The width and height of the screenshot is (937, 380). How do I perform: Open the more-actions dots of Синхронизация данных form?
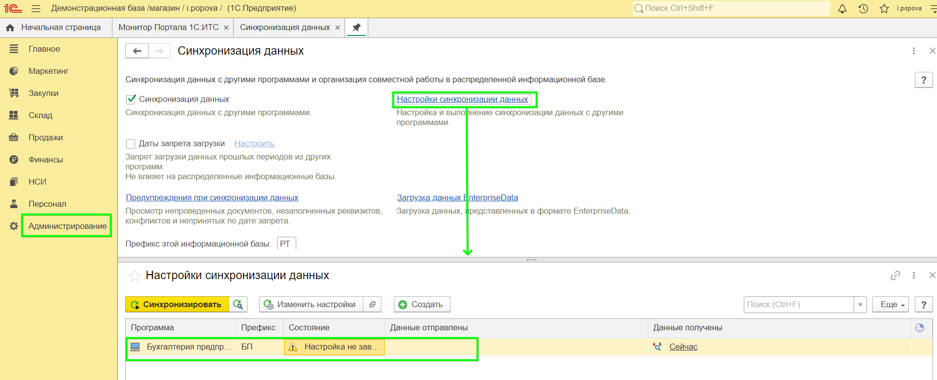tap(914, 51)
